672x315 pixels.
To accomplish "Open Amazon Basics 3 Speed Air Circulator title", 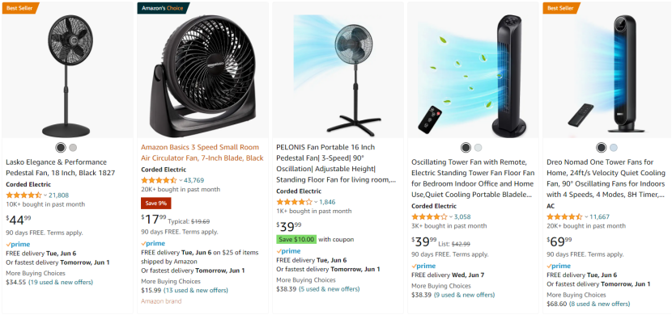I will pos(202,153).
